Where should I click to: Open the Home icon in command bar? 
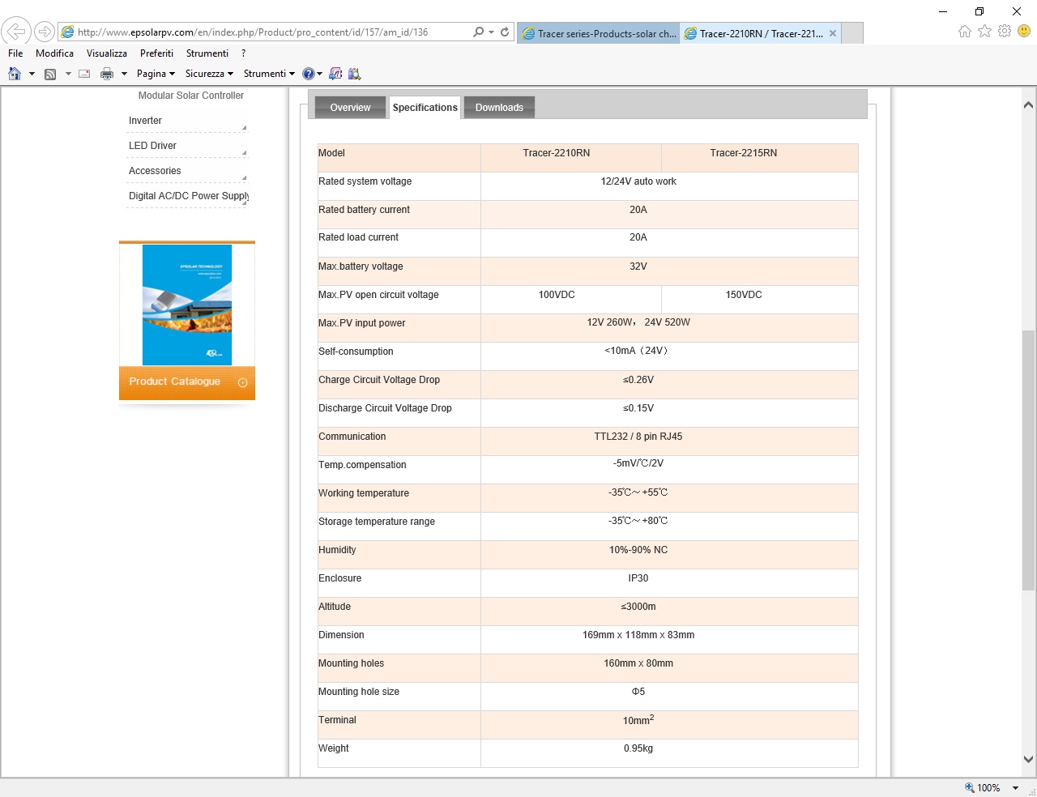[15, 74]
